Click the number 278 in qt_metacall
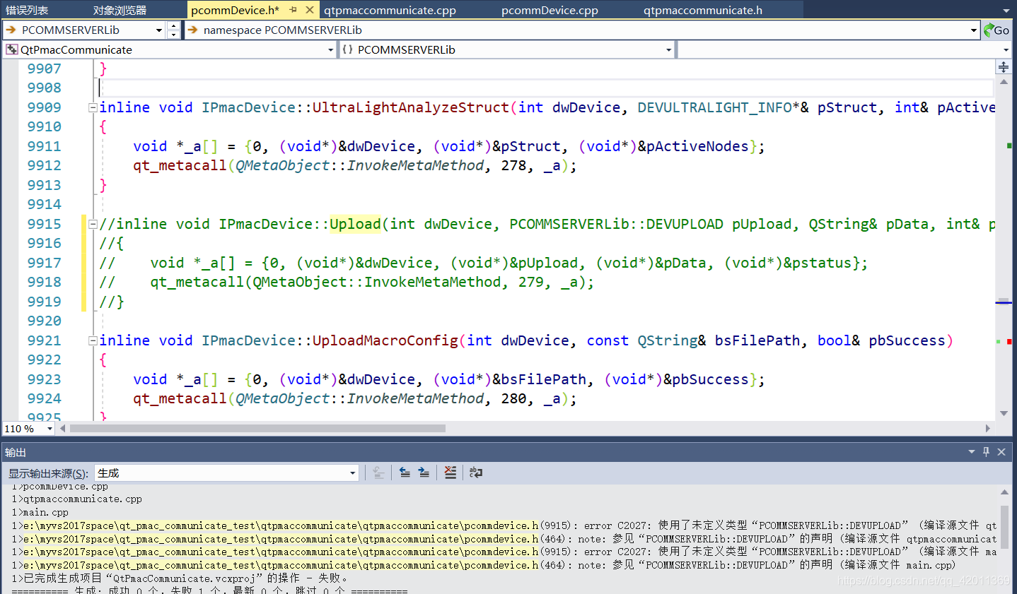 [x=513, y=165]
